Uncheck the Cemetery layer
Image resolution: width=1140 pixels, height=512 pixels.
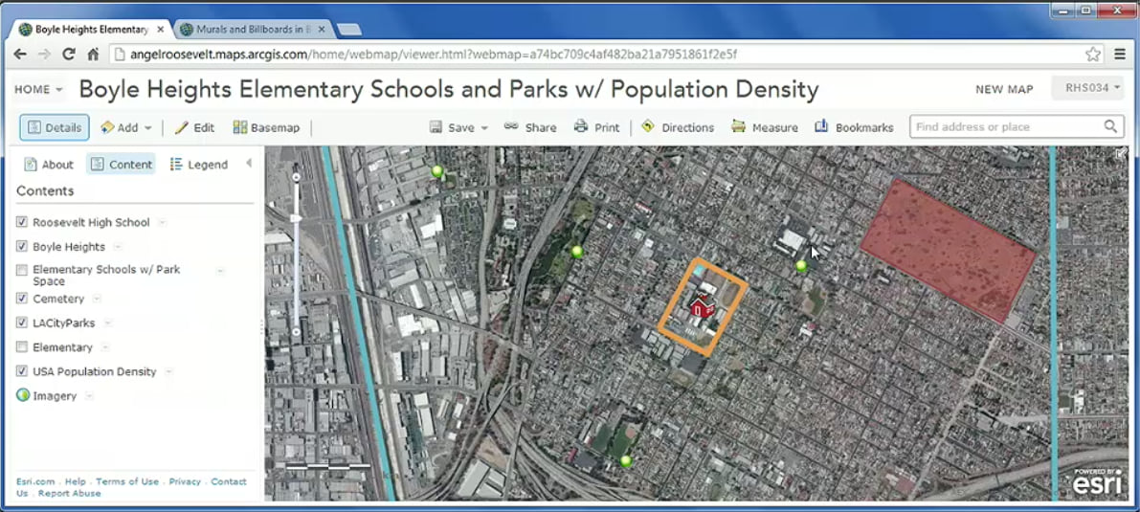[22, 299]
